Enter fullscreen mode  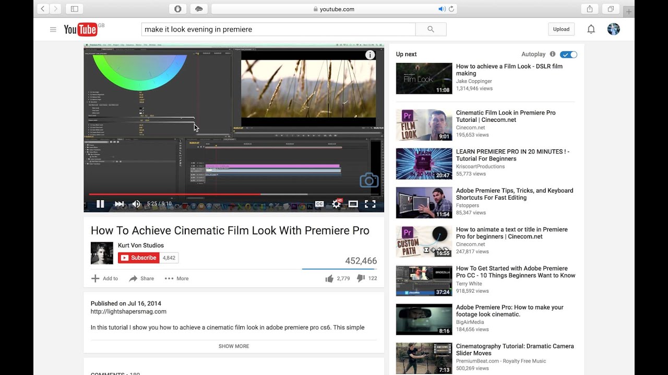[x=370, y=204]
